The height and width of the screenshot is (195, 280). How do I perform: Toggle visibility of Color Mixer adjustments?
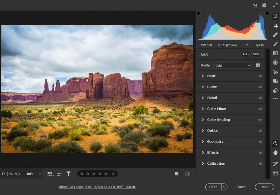[261, 109]
